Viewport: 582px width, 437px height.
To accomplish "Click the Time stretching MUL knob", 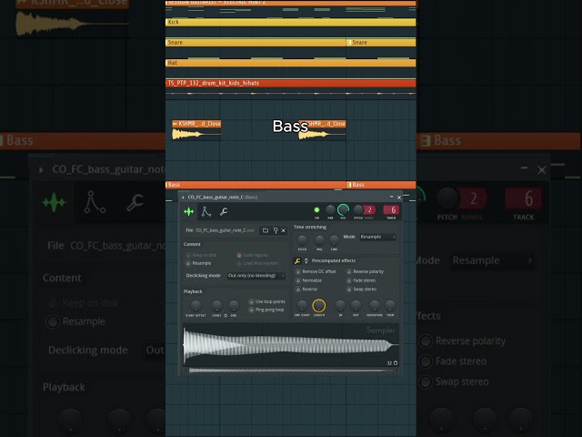I will pyautogui.click(x=319, y=239).
